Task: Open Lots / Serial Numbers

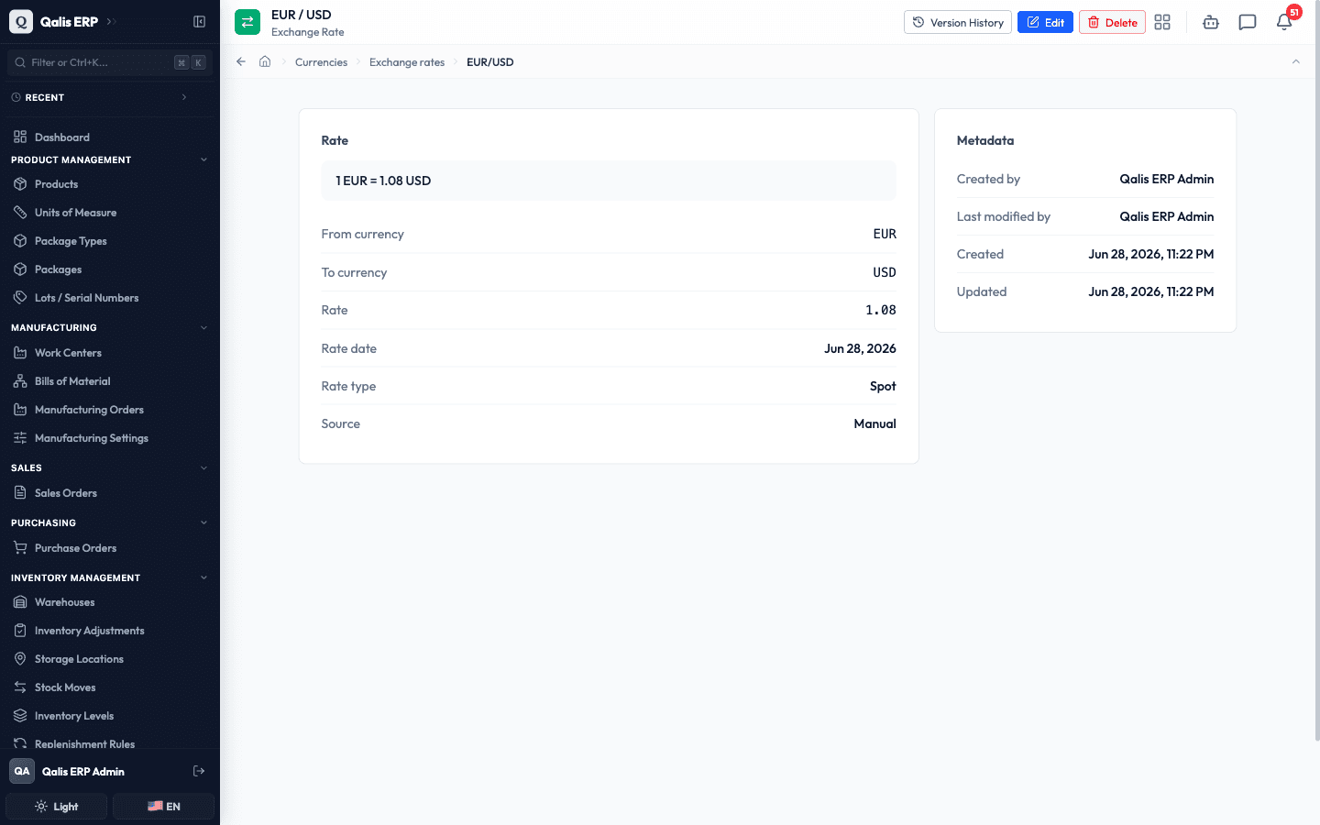Action: [x=110, y=298]
